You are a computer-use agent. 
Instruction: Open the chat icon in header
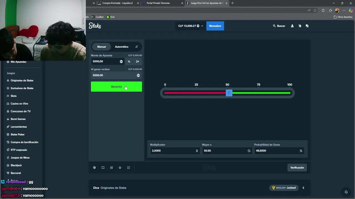pos(307,26)
